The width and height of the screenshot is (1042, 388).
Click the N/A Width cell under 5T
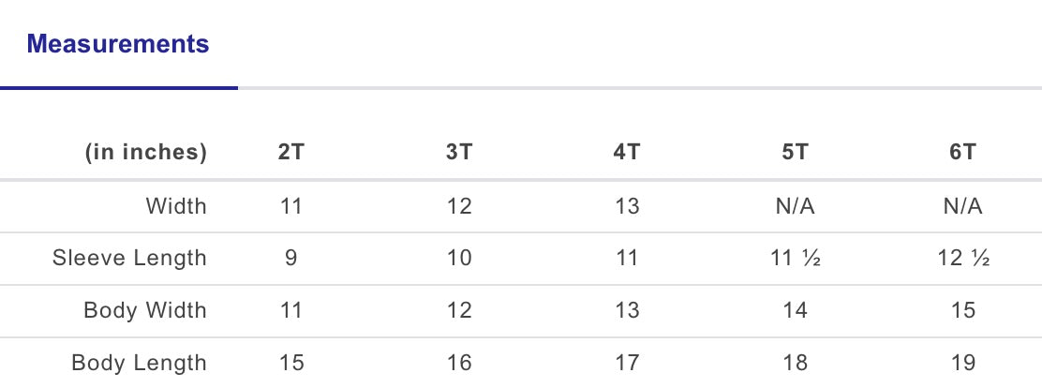tap(795, 206)
